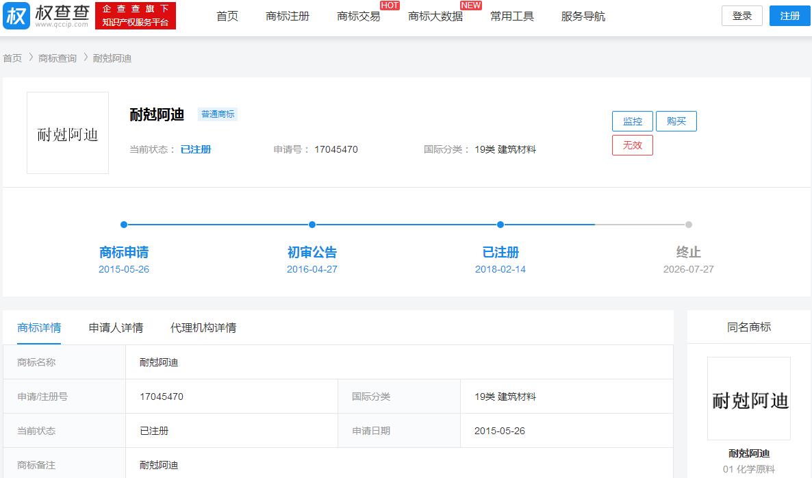
Task: Click the 耐尅阿迪 trademark image preview
Action: [67, 132]
